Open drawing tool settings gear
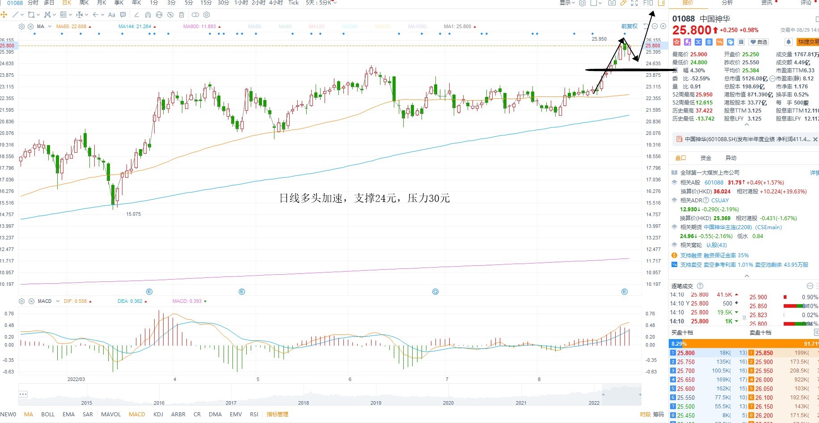The height and width of the screenshot is (423, 819). pos(207,15)
